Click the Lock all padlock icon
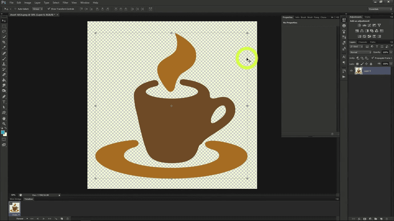This screenshot has width=394, height=221. coord(371,64)
